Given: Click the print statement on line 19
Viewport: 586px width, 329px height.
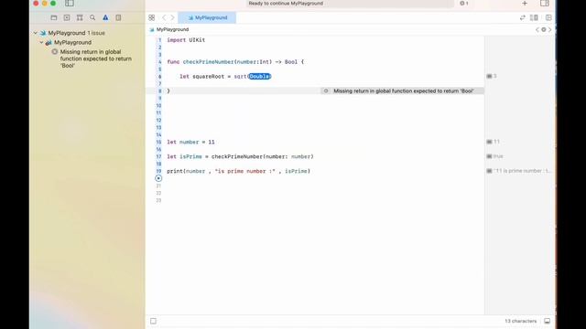Looking at the screenshot, I should [238, 171].
